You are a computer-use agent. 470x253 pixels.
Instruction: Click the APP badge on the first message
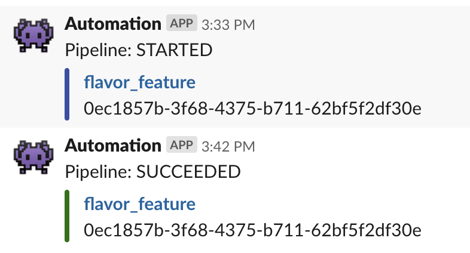click(x=182, y=23)
